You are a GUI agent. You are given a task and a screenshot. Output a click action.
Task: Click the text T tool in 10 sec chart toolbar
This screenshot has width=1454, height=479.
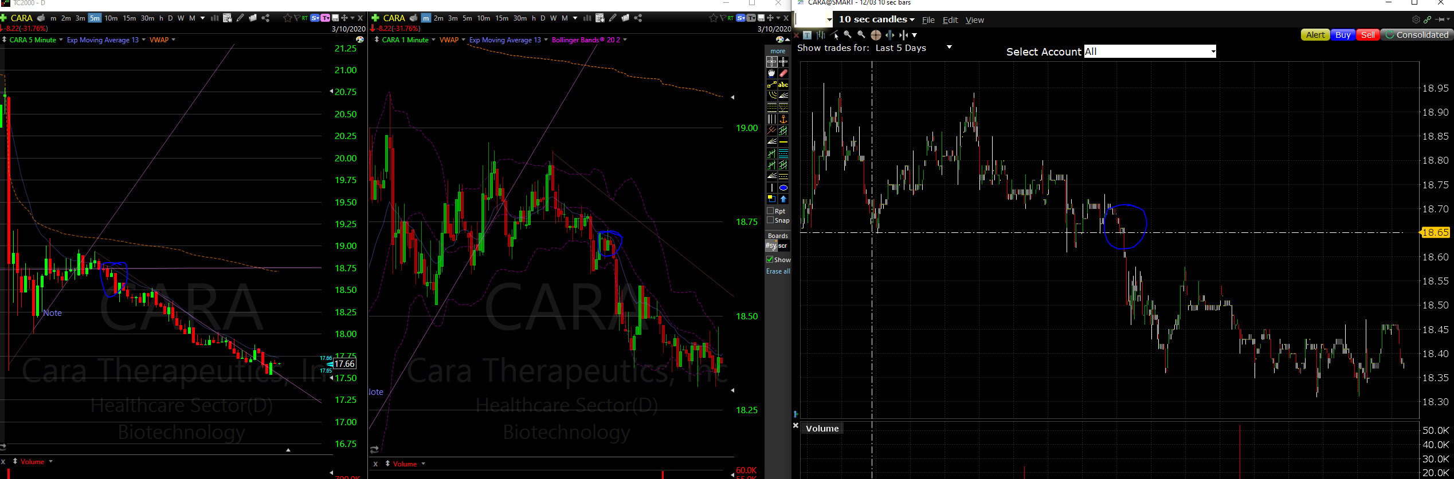point(807,35)
